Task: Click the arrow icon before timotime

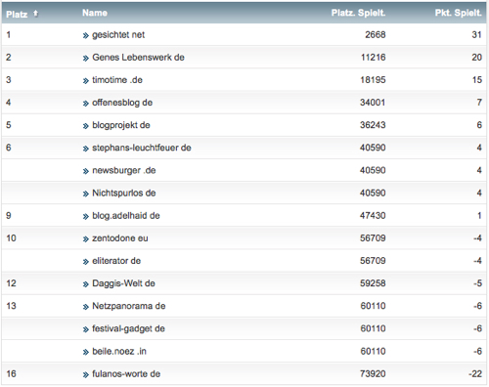Action: pos(85,81)
